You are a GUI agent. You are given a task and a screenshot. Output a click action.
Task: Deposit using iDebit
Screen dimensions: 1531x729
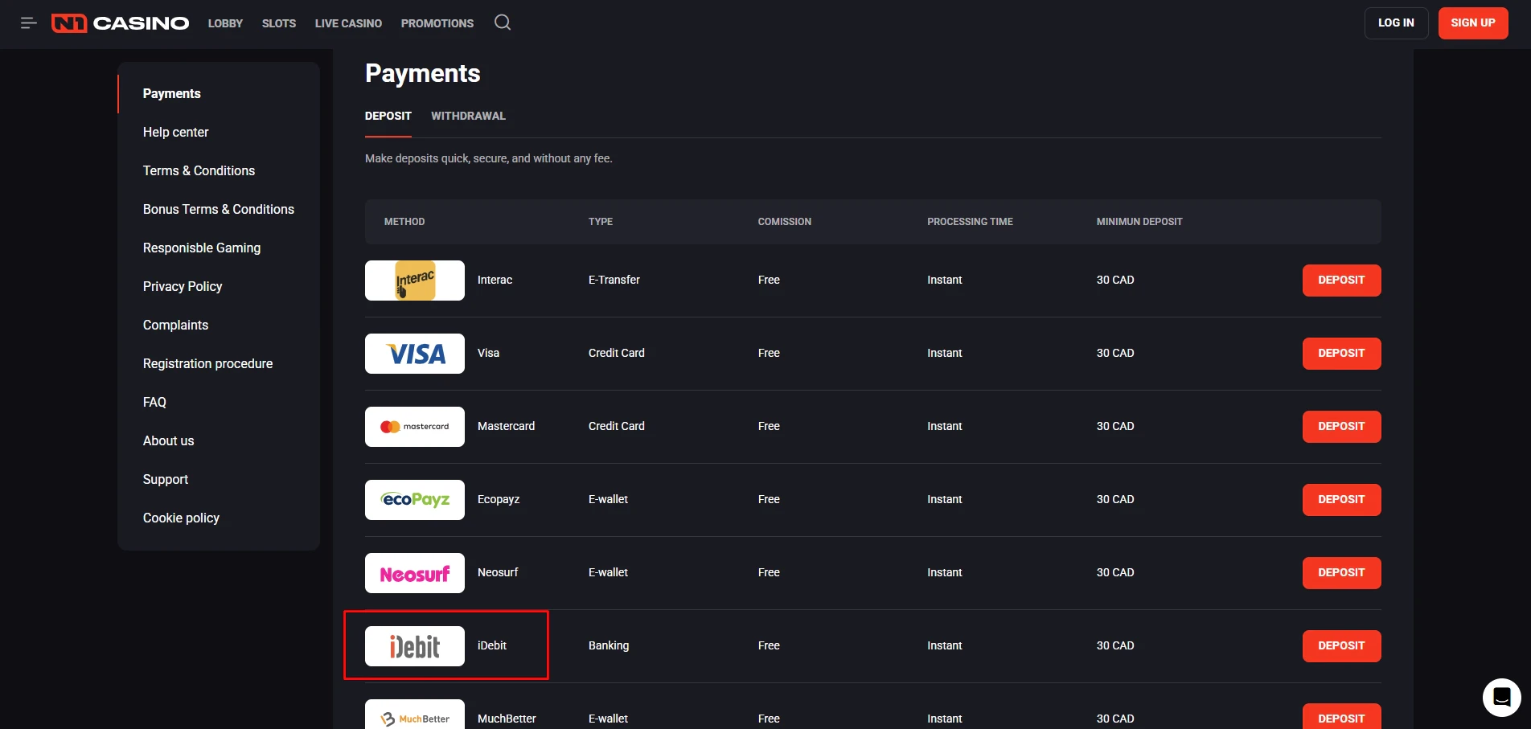coord(1341,646)
